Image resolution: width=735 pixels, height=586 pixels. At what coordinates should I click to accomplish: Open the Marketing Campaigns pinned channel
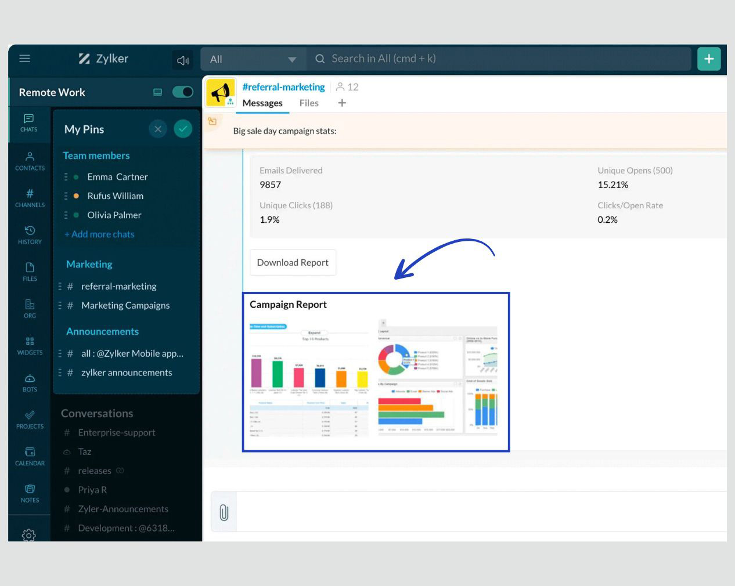[125, 306]
